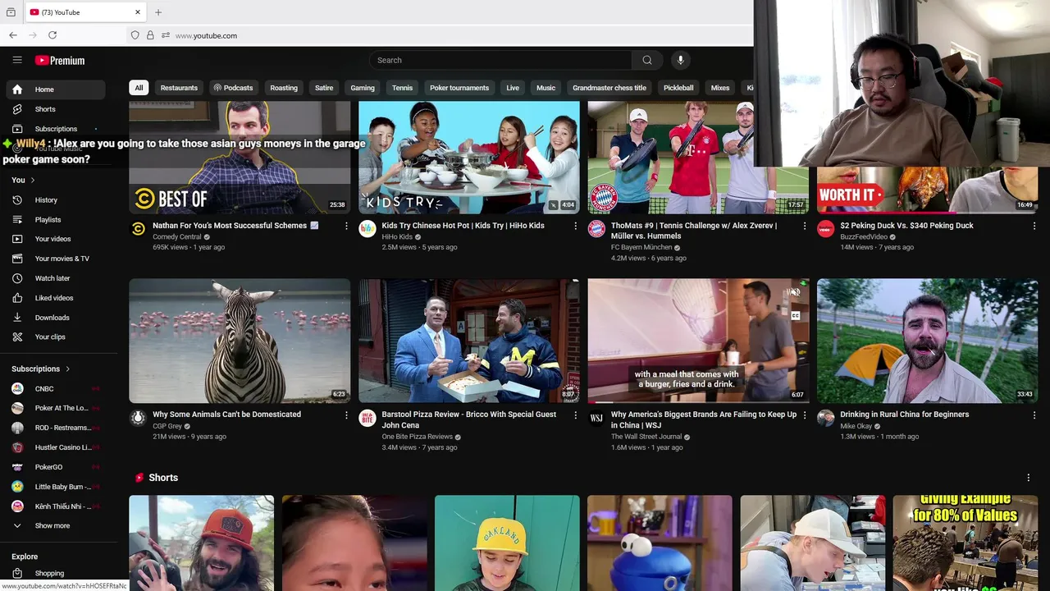The height and width of the screenshot is (591, 1050).
Task: Select the Mixes filter chip
Action: (x=720, y=88)
